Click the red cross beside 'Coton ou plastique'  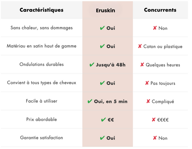click(x=140, y=46)
